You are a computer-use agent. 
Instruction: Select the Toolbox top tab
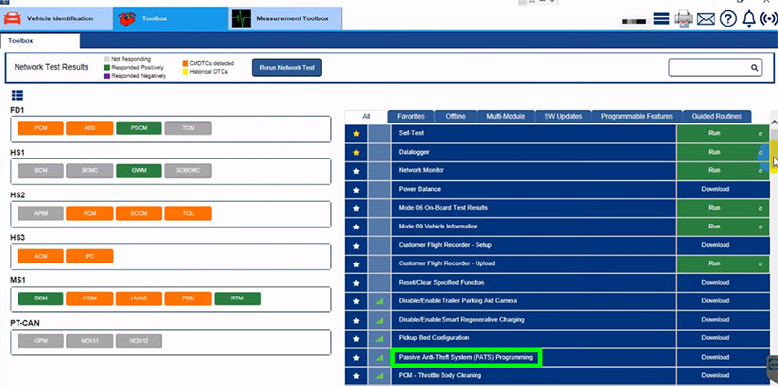click(170, 18)
